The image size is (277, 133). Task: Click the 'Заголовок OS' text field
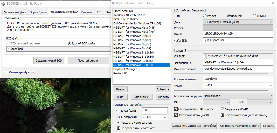point(238,63)
